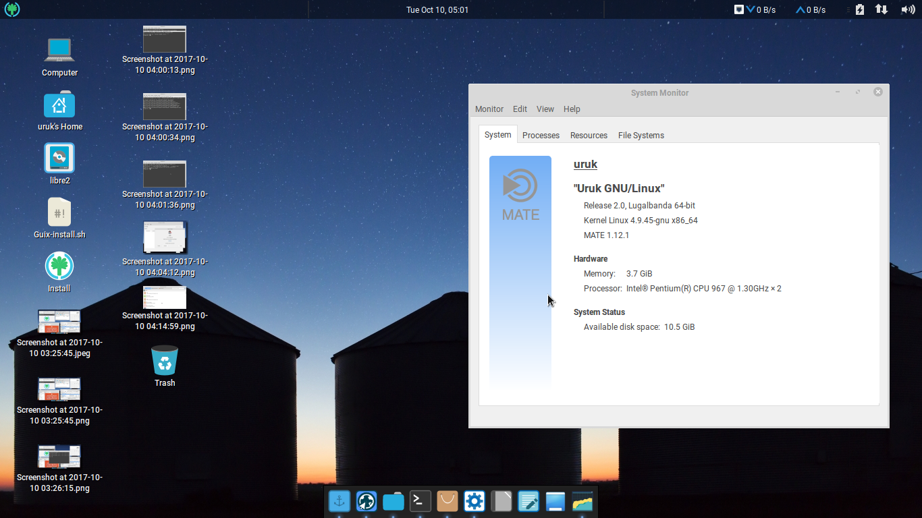Open the file manager folder icon
Image resolution: width=922 pixels, height=518 pixels.
(394, 501)
